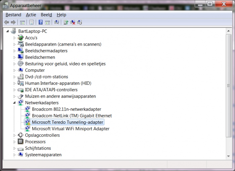The image size is (235, 171).
Task: Click the Beeldschermadapters icon
Action: point(20,51)
